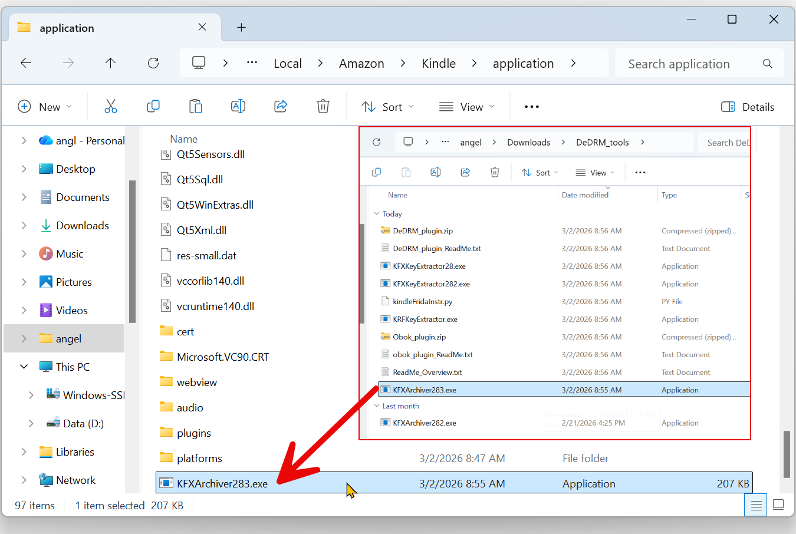Click the Delete trash can icon
This screenshot has width=796, height=534.
coord(323,107)
